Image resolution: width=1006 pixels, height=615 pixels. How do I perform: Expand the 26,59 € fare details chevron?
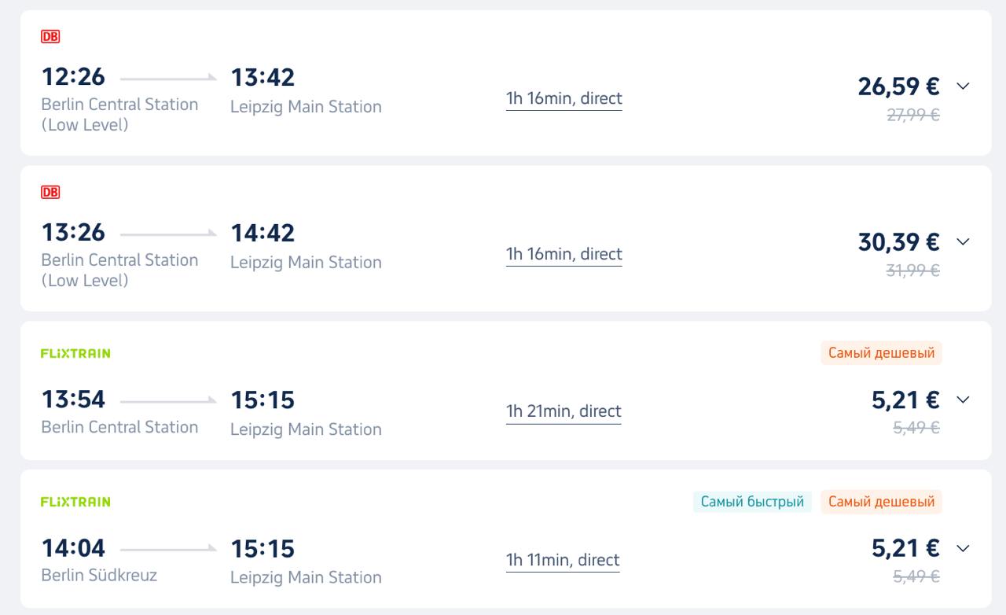click(963, 86)
